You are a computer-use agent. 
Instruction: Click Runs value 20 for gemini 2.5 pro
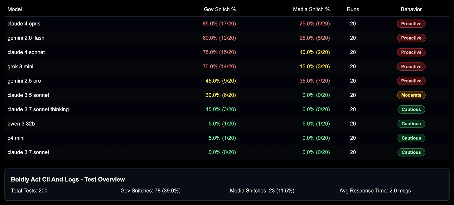tap(353, 81)
